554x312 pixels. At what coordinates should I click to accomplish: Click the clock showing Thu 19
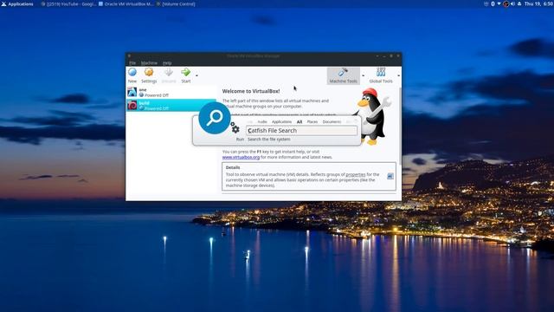pyautogui.click(x=538, y=3)
